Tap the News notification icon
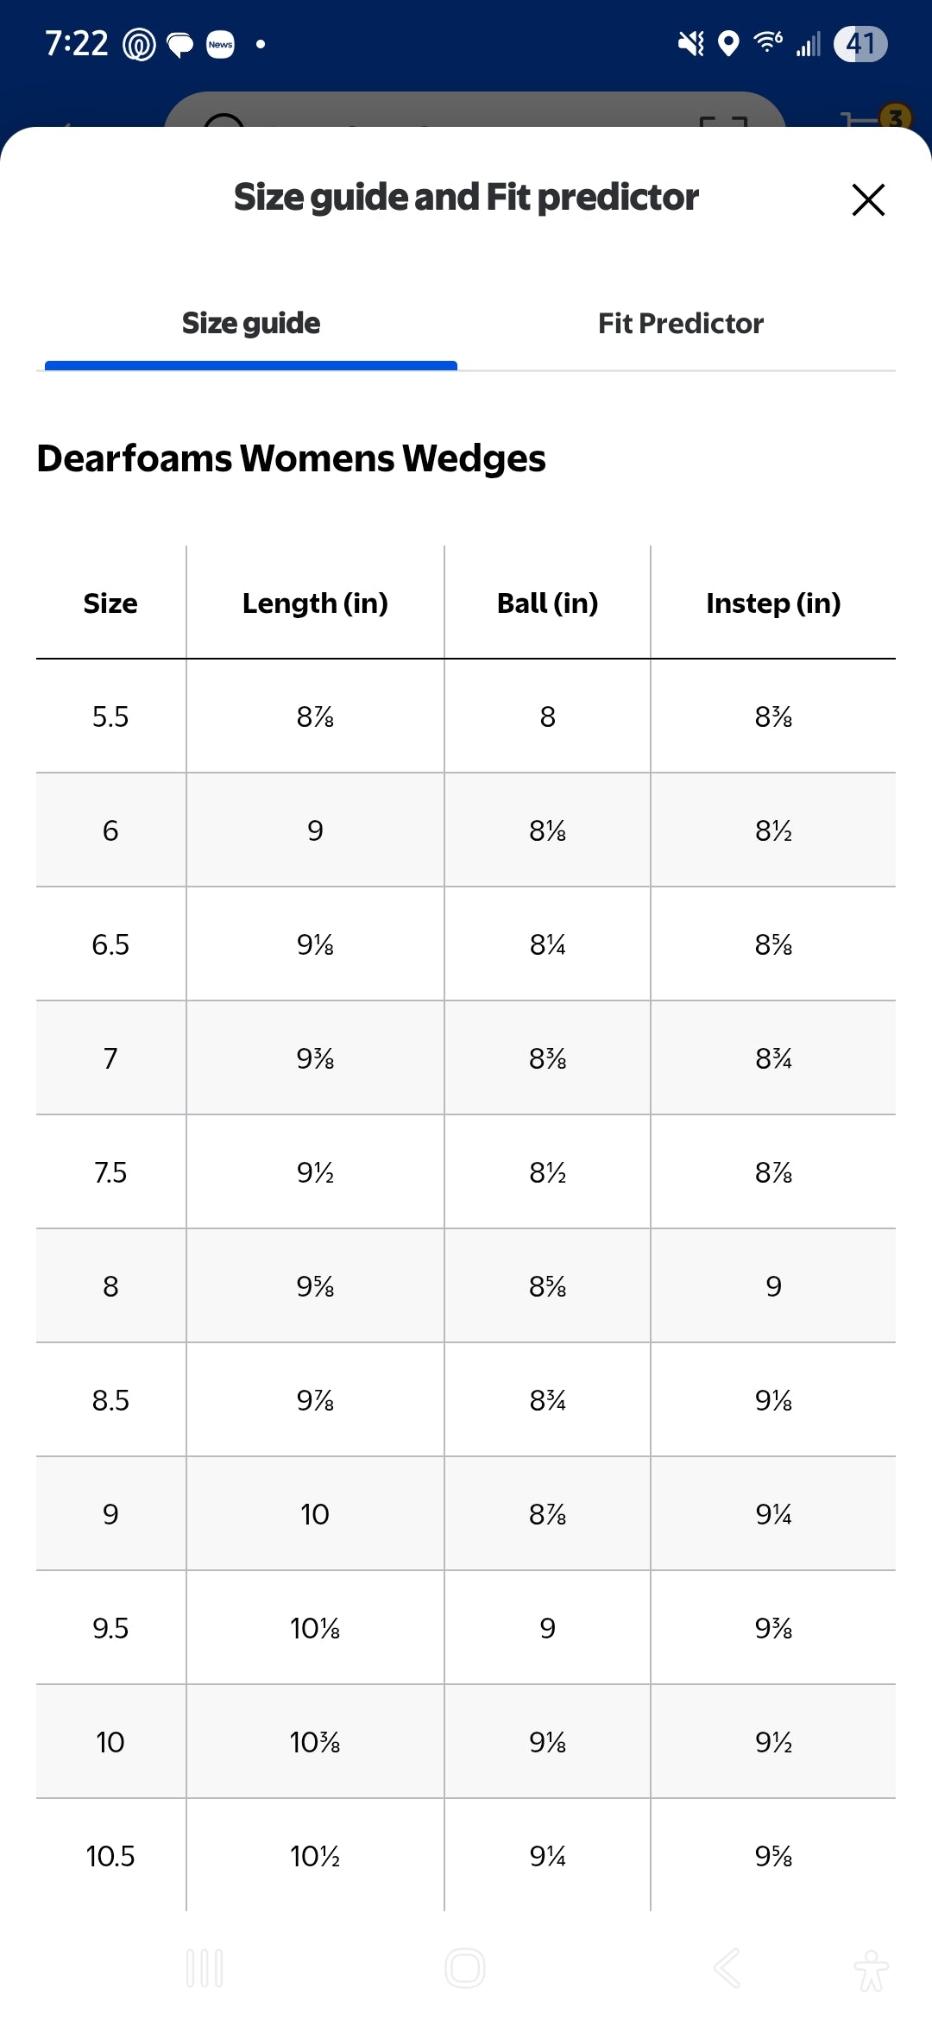The width and height of the screenshot is (932, 2020). pos(220,44)
